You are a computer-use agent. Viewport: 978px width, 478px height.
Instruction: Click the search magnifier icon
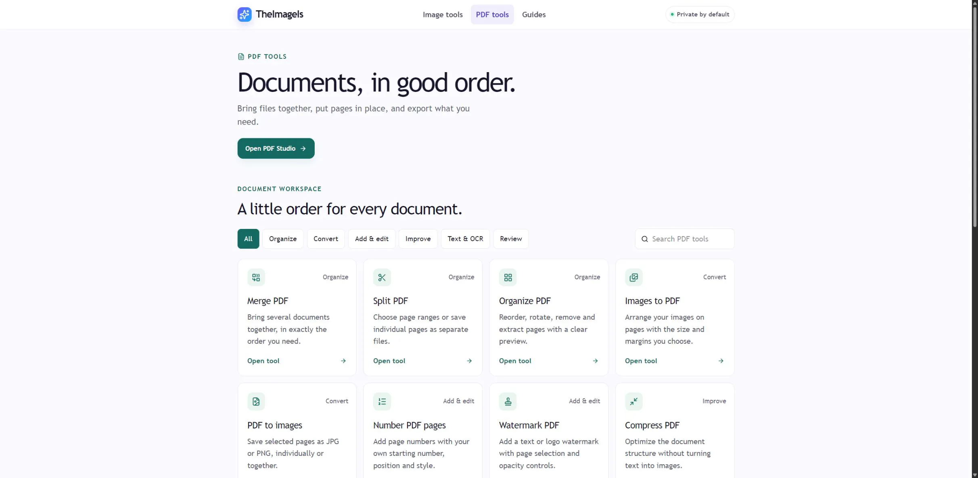[645, 239]
